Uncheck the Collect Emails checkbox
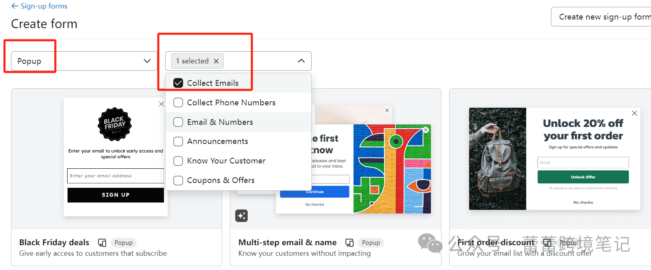Viewport: 651px width, 270px height. tap(178, 83)
